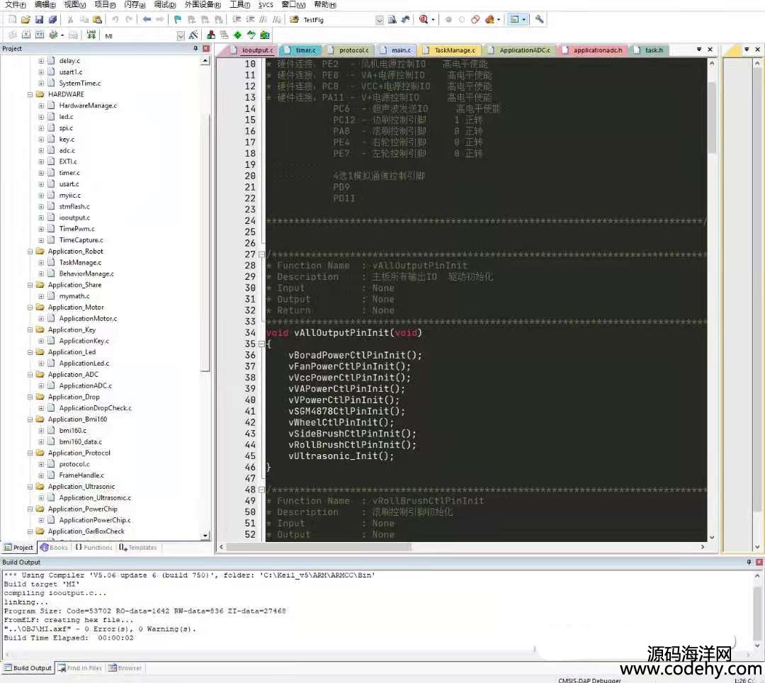
Task: Insert a breakpoint using the red dot icon
Action: (x=448, y=20)
